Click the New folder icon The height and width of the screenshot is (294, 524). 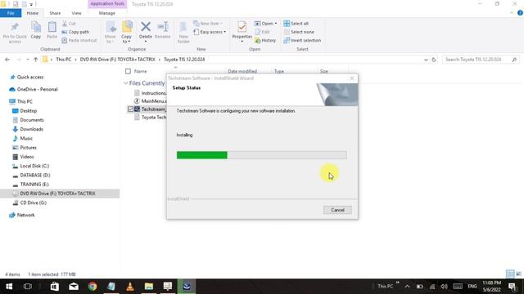coord(183,33)
